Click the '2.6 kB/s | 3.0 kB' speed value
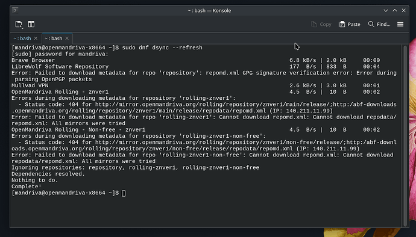 pyautogui.click(x=318, y=85)
